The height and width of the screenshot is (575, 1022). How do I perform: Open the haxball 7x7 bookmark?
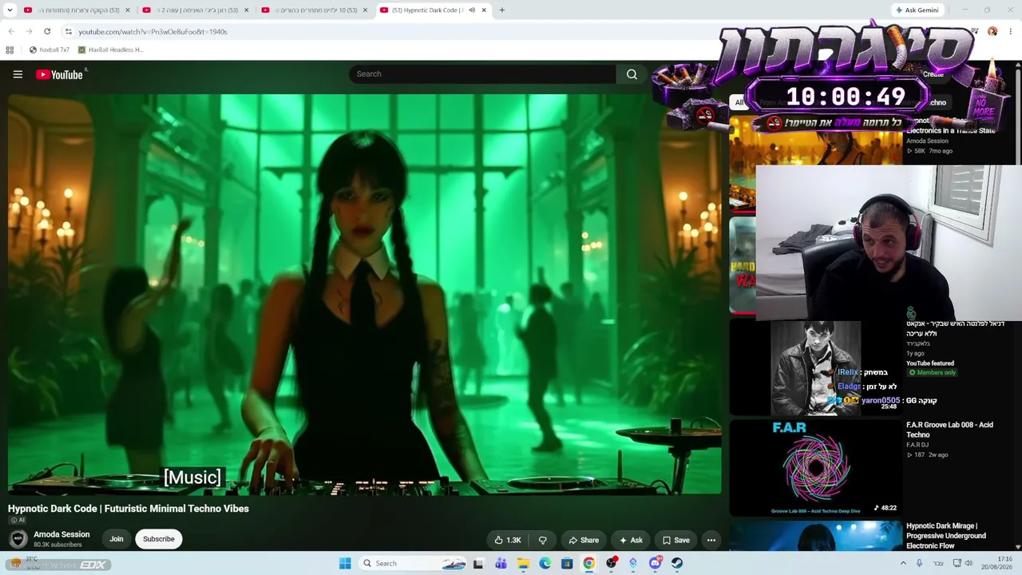tap(50, 50)
